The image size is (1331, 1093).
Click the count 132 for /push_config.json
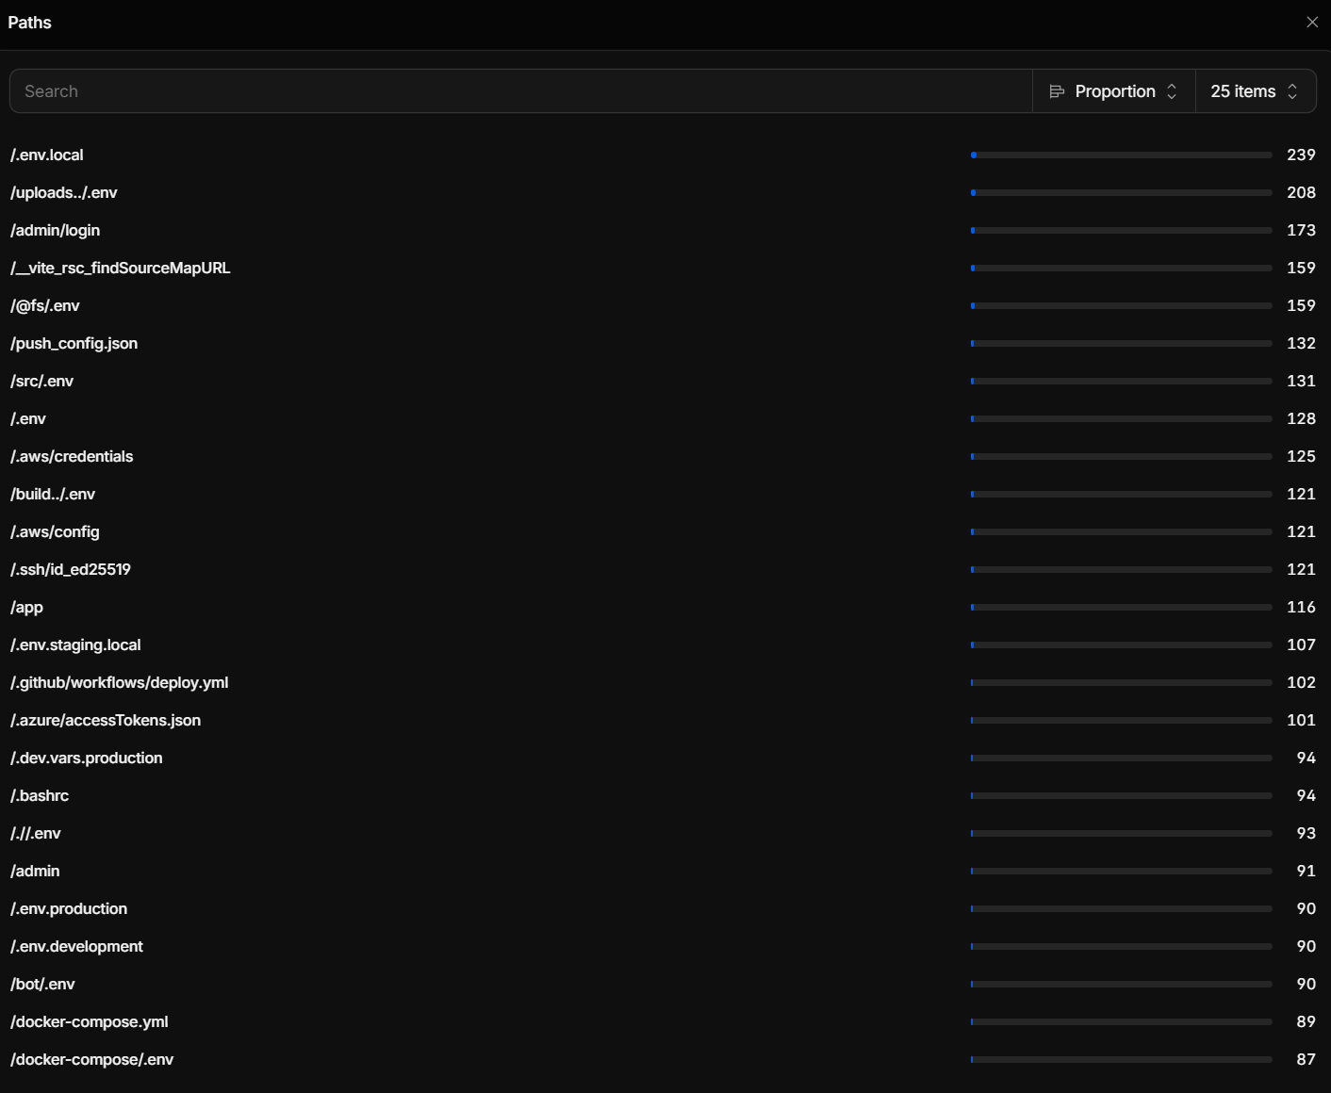click(x=1301, y=343)
